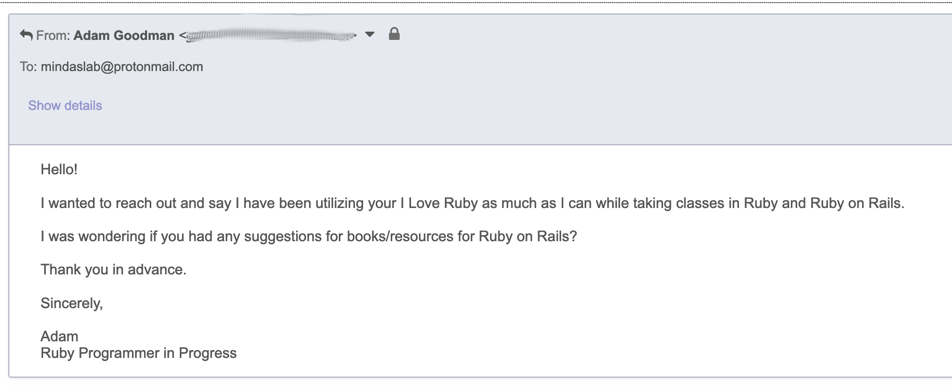The height and width of the screenshot is (388, 952).
Task: Click the scribbled-out sender email address
Action: [270, 36]
